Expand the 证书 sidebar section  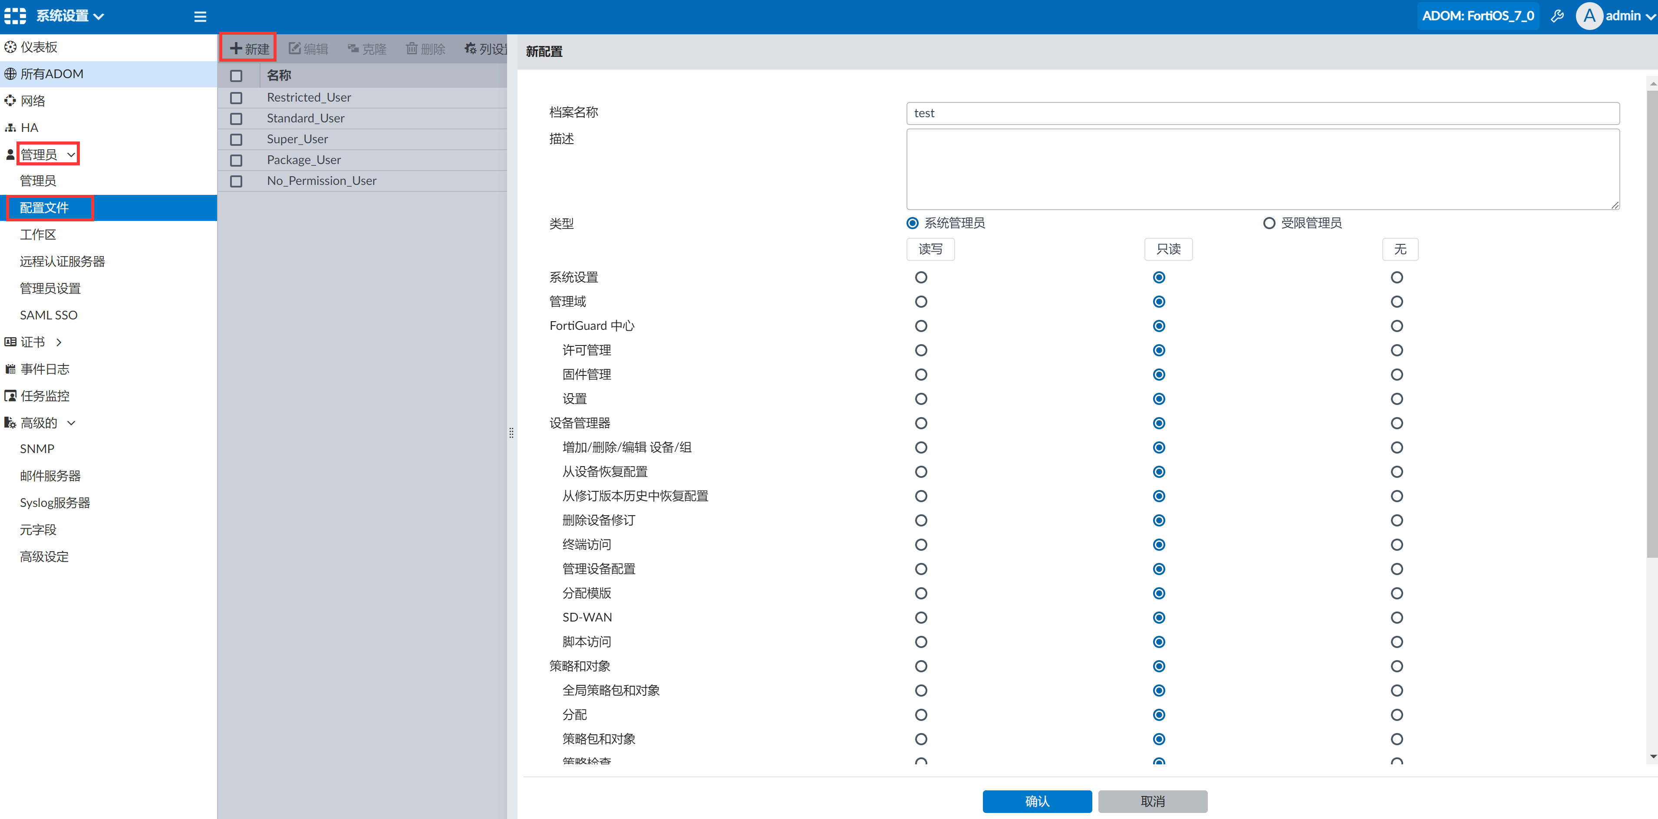coord(59,342)
